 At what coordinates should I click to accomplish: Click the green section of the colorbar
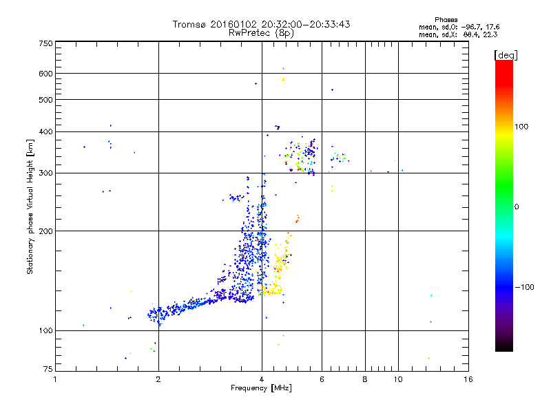point(504,186)
